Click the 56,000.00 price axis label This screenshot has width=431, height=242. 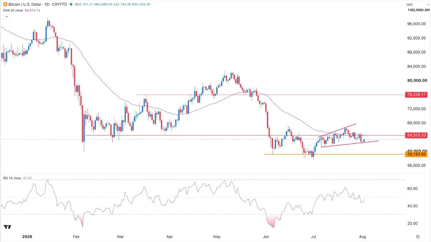pos(417,166)
